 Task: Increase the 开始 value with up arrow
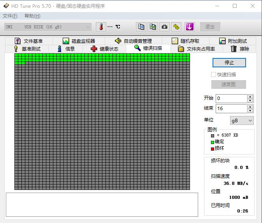coord(250,97)
